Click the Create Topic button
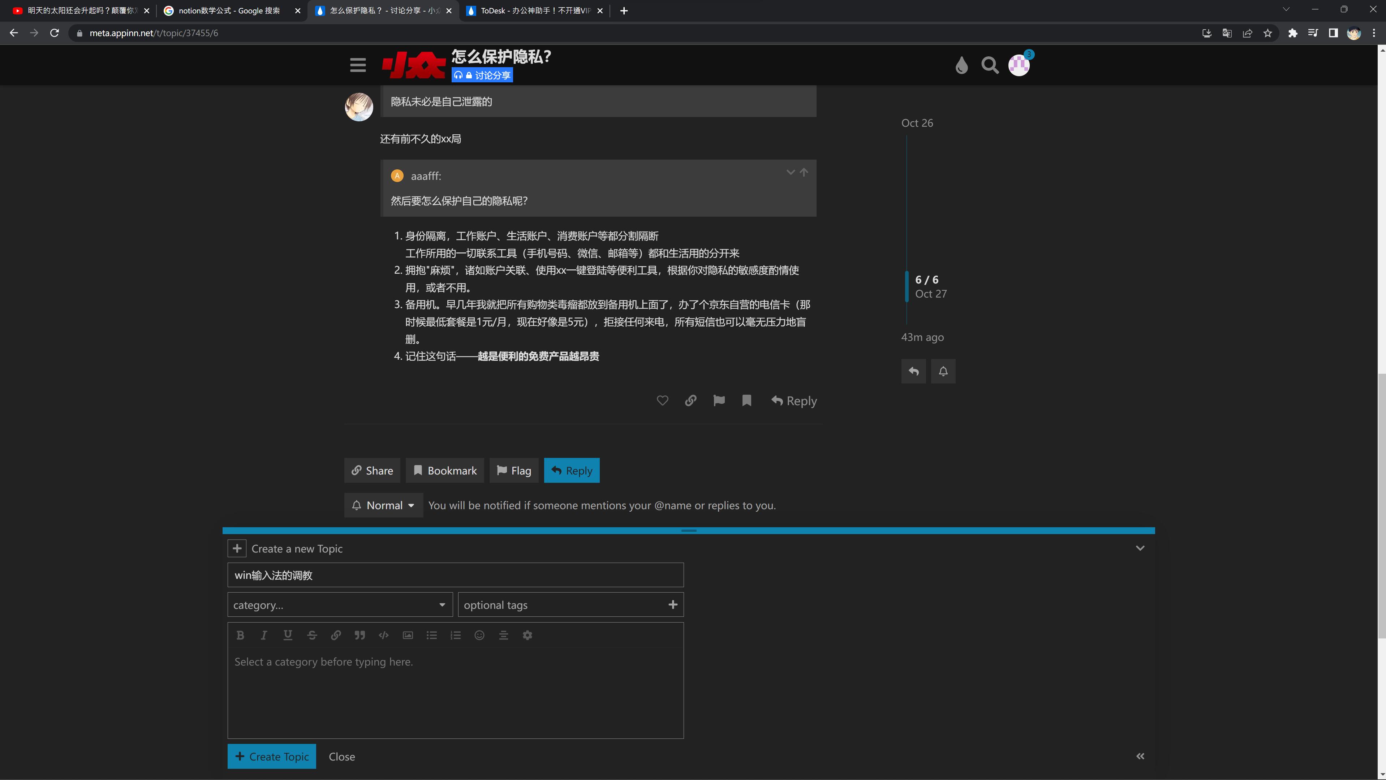 coord(272,757)
